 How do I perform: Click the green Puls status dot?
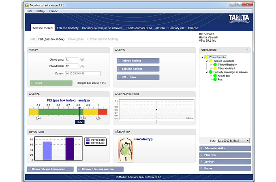click(215, 80)
